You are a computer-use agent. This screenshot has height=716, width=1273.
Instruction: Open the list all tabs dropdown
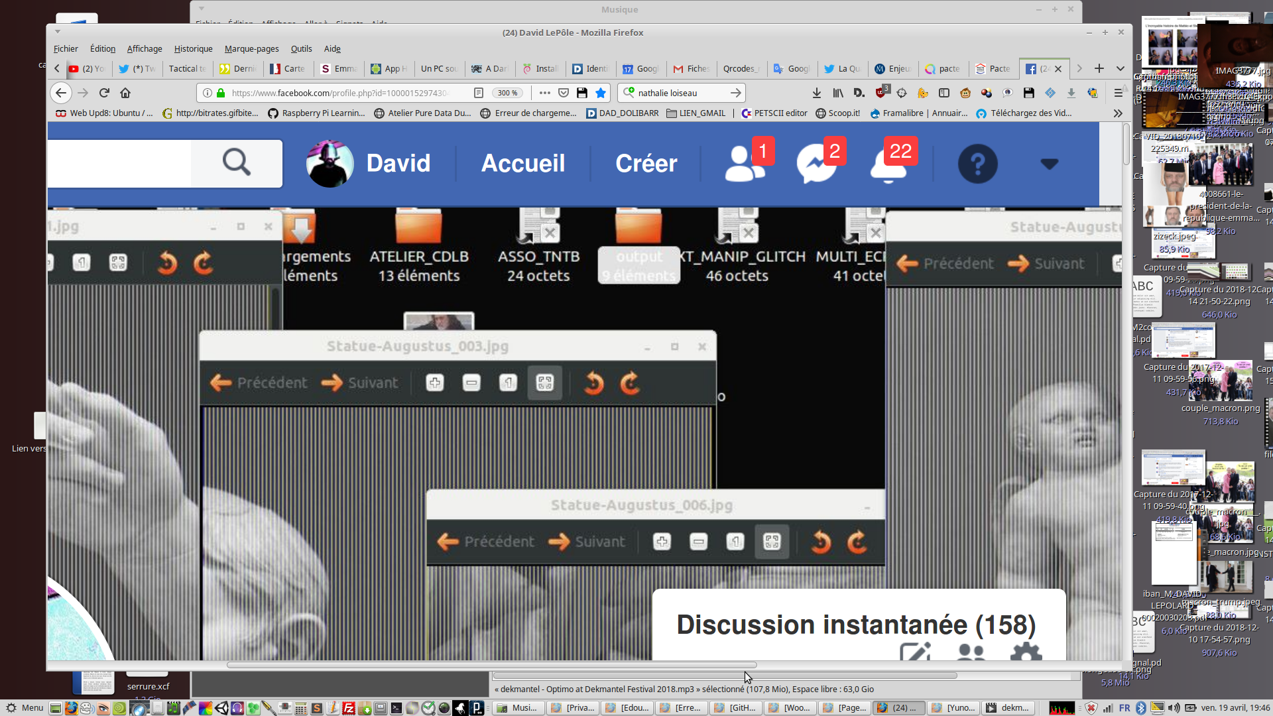1120,68
